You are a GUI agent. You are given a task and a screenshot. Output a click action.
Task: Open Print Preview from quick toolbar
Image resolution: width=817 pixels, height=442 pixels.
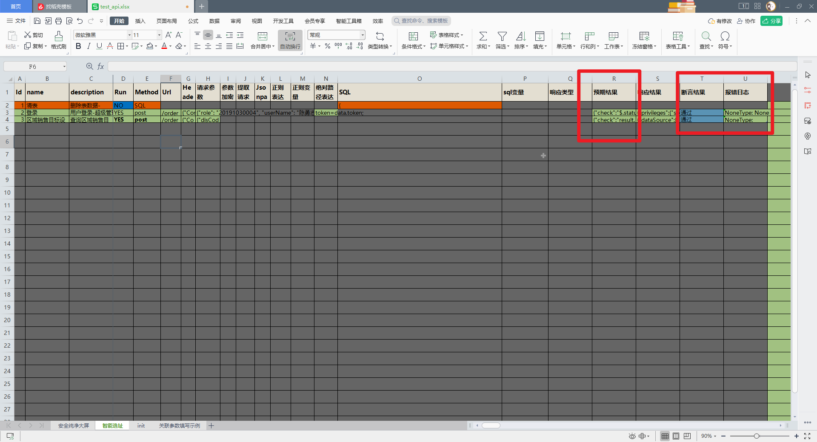tap(69, 21)
